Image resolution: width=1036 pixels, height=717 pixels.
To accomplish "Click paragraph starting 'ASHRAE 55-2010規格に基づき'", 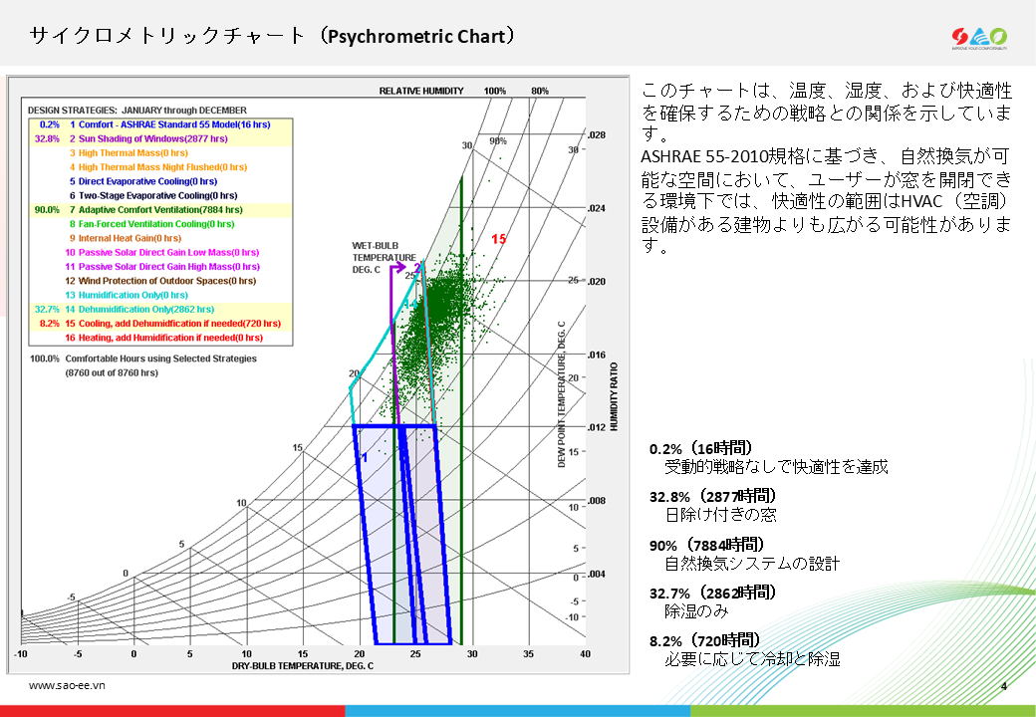I will (826, 201).
